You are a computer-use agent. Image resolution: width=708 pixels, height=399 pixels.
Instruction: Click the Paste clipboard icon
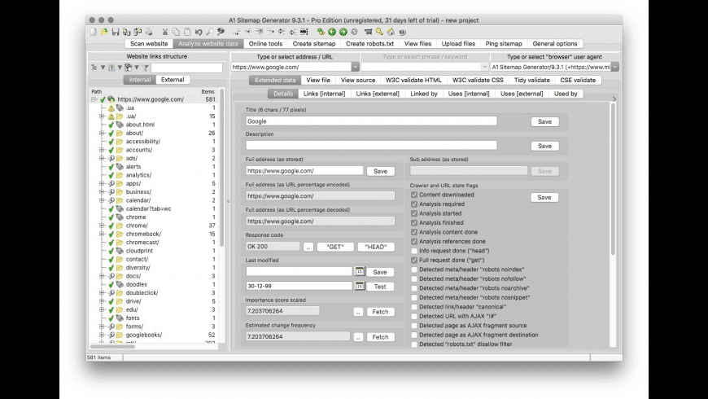pos(187,32)
